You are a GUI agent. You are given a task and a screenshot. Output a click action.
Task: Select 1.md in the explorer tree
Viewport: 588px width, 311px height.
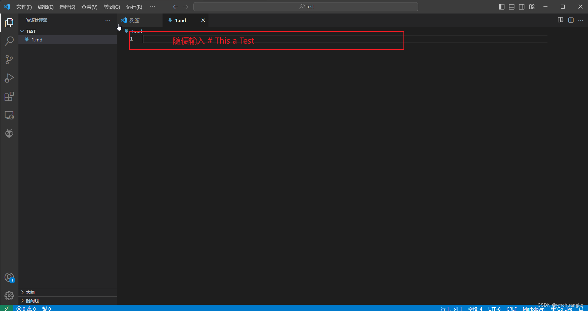(x=68, y=40)
